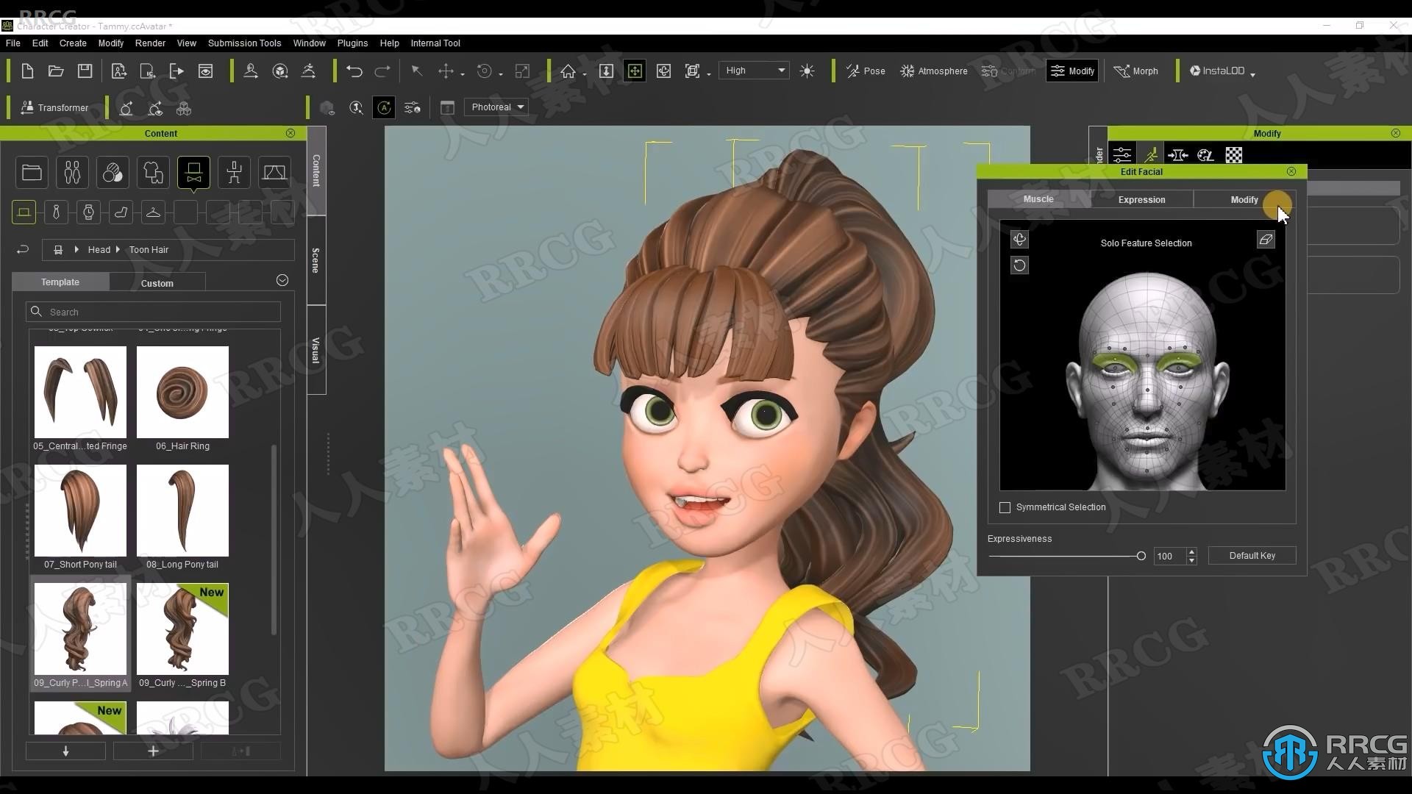
Task: Switch to the Modify tab in Edit Facial
Action: [1244, 200]
